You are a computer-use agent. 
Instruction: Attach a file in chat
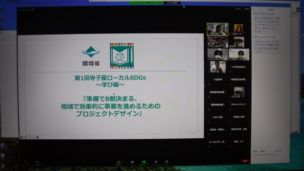point(279,150)
